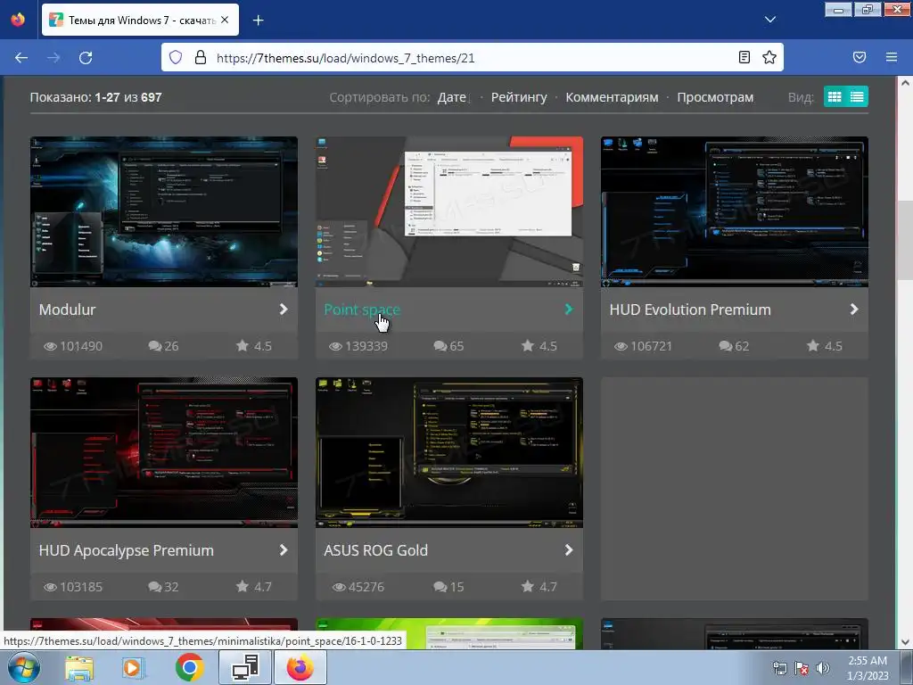913x685 pixels.
Task: Click chevron next to ASUS ROG Gold
Action: pos(569,550)
